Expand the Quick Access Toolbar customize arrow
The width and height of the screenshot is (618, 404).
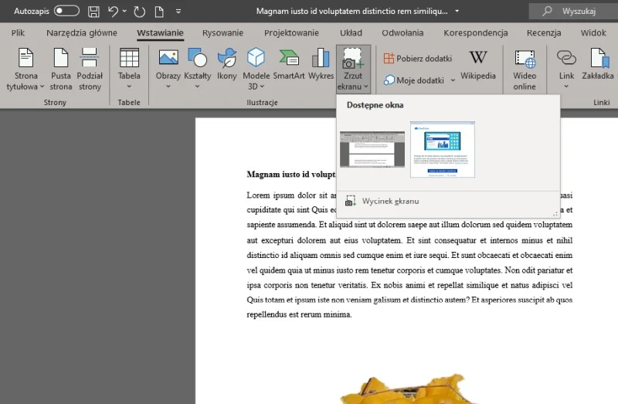point(178,12)
